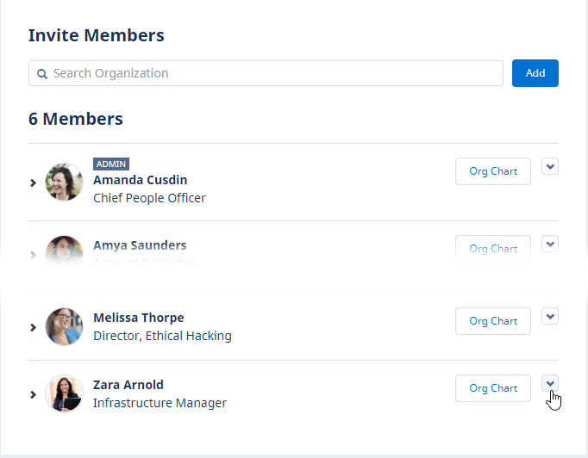Open Org Chart for Zara Arnold
The height and width of the screenshot is (458, 588).
493,388
